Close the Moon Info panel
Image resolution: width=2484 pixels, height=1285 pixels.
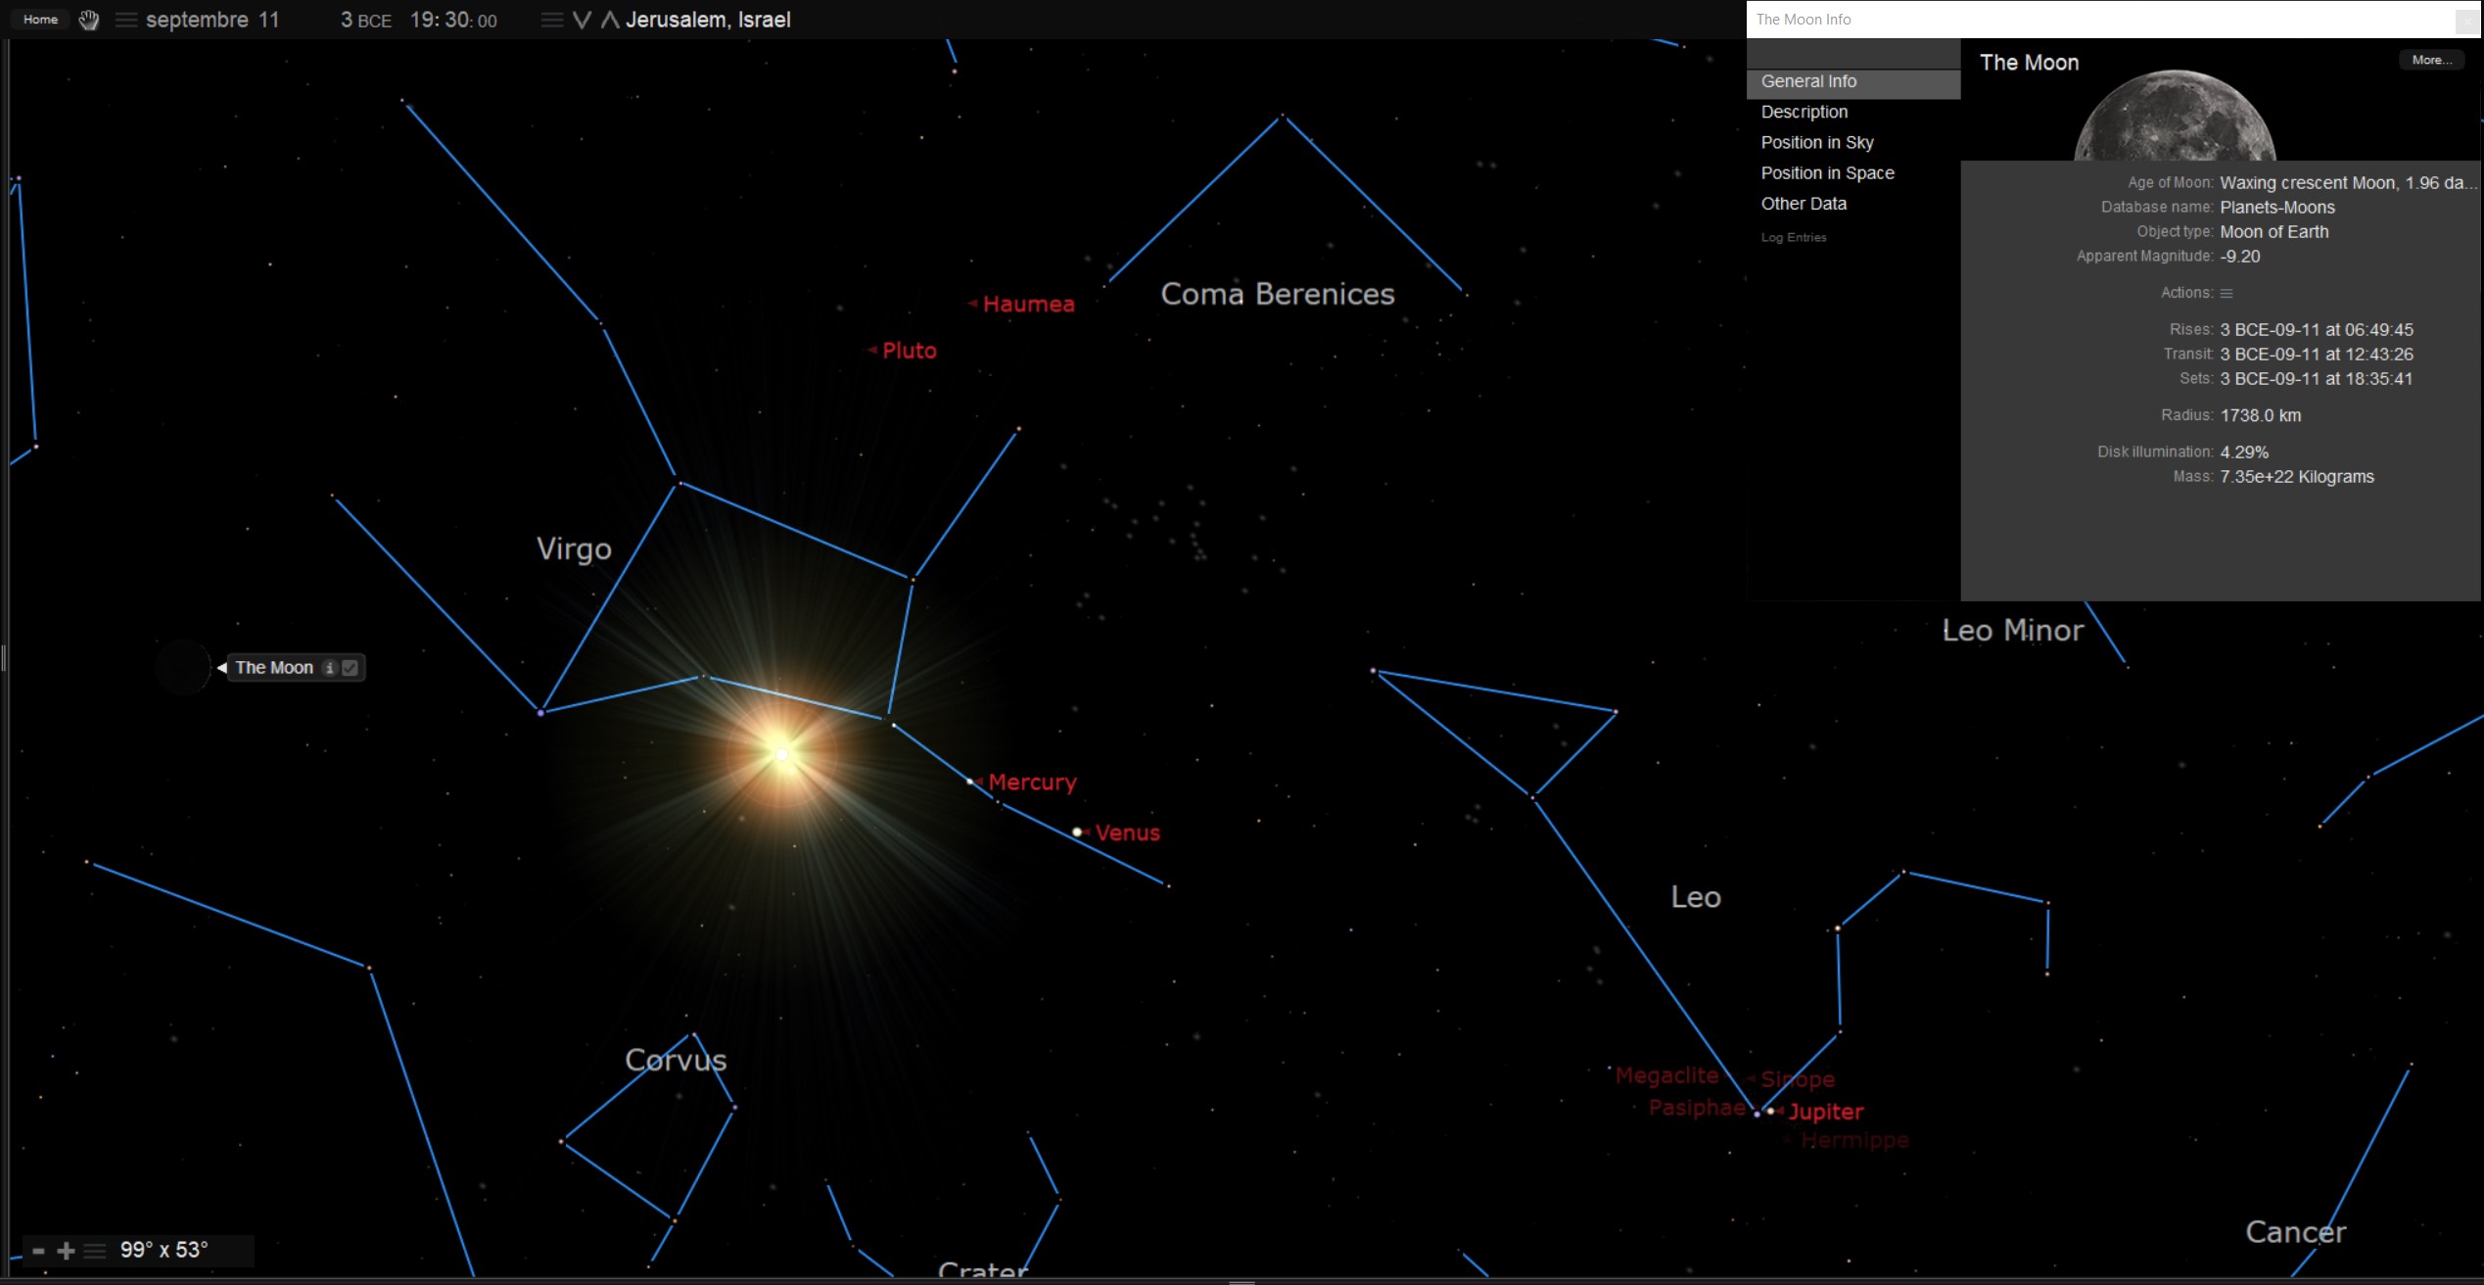pos(2467,20)
